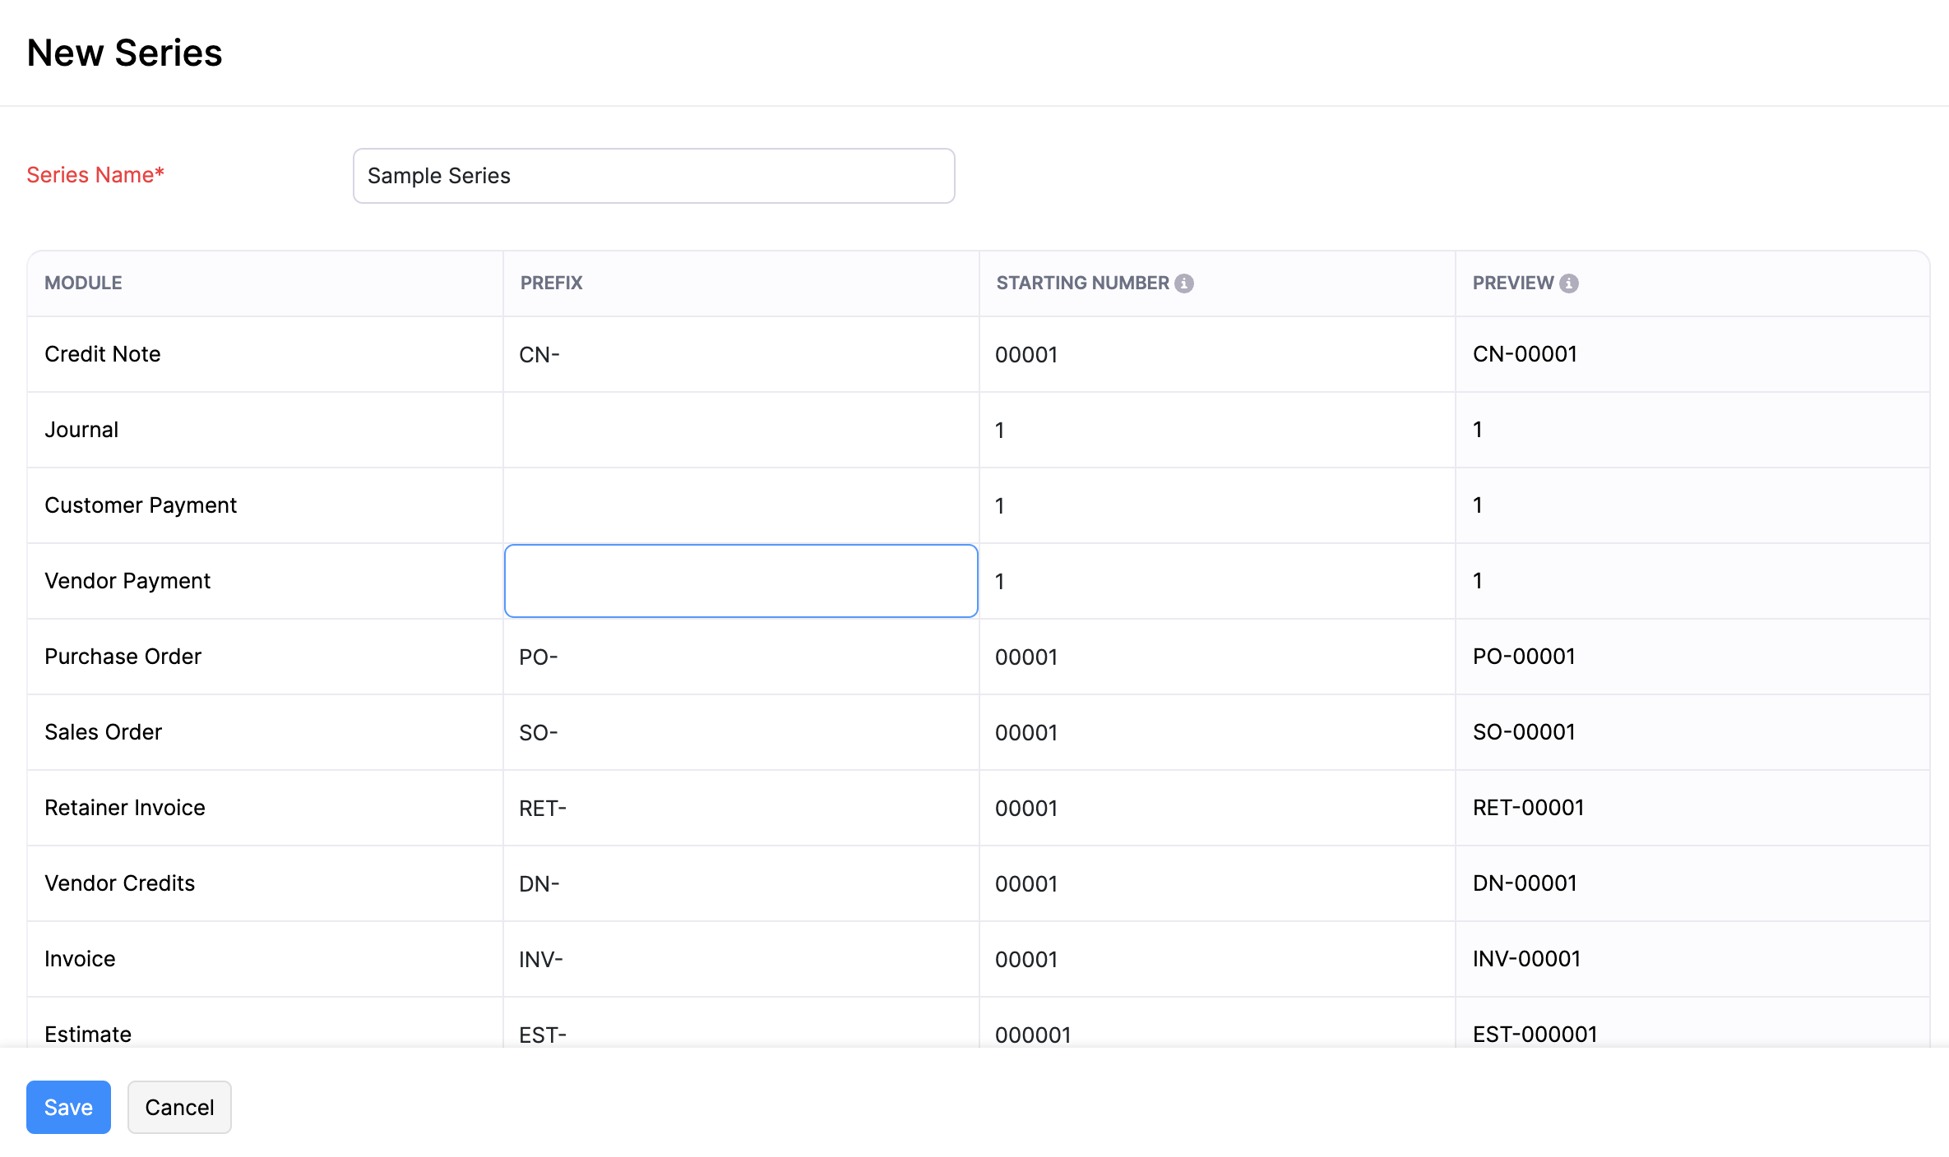Open the Starting Number info tooltip icon
The height and width of the screenshot is (1157, 1949).
coord(1184,282)
